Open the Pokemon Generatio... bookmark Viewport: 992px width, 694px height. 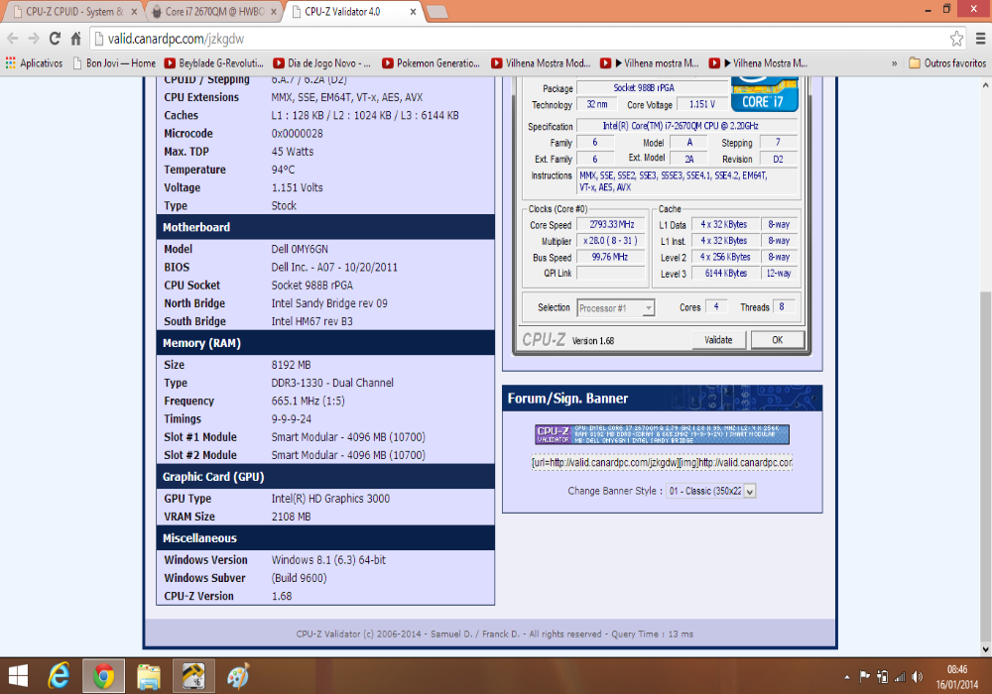431,63
